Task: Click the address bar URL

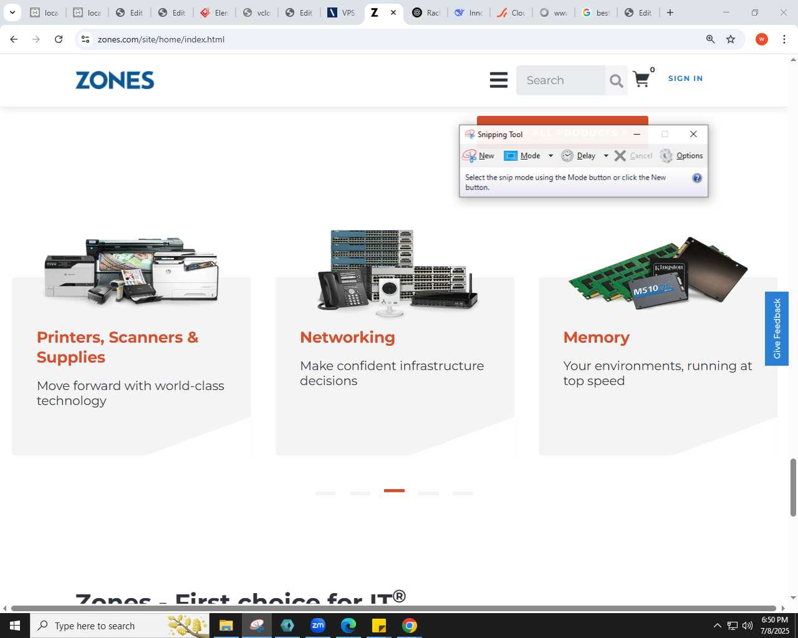Action: point(161,39)
